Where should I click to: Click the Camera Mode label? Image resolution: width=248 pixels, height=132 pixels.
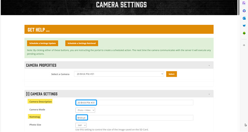(x=37, y=110)
